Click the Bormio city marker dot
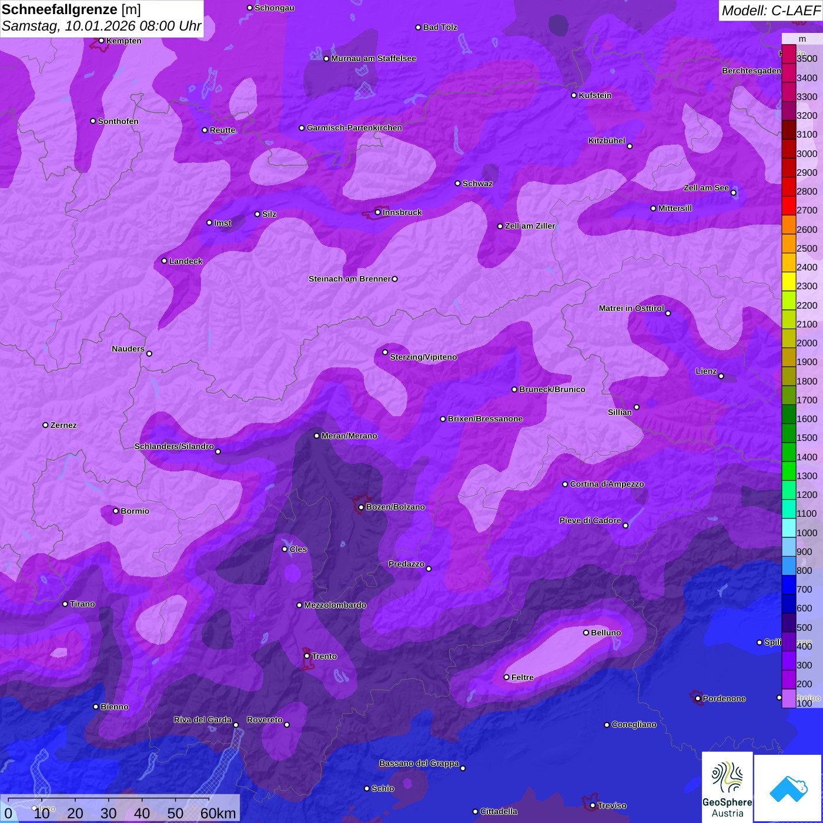The image size is (823, 823). click(x=116, y=511)
